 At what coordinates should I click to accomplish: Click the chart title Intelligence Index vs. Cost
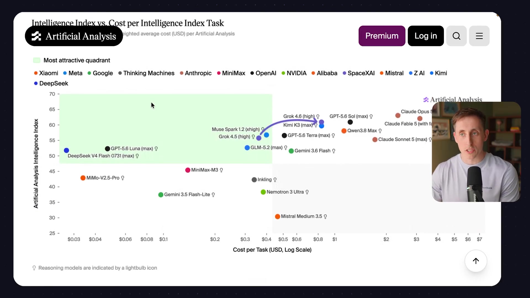point(128,23)
